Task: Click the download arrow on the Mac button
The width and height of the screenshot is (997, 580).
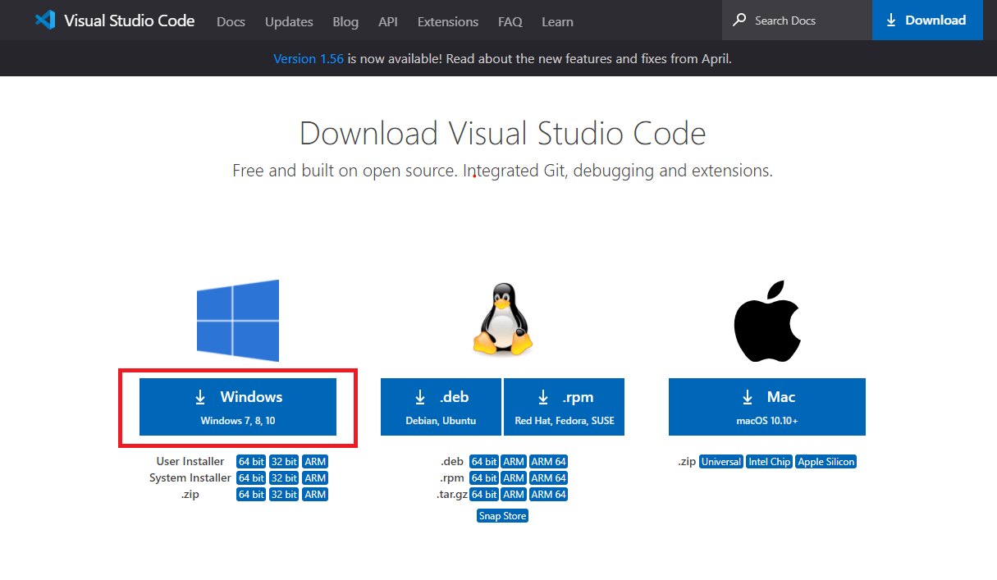Action: click(748, 396)
